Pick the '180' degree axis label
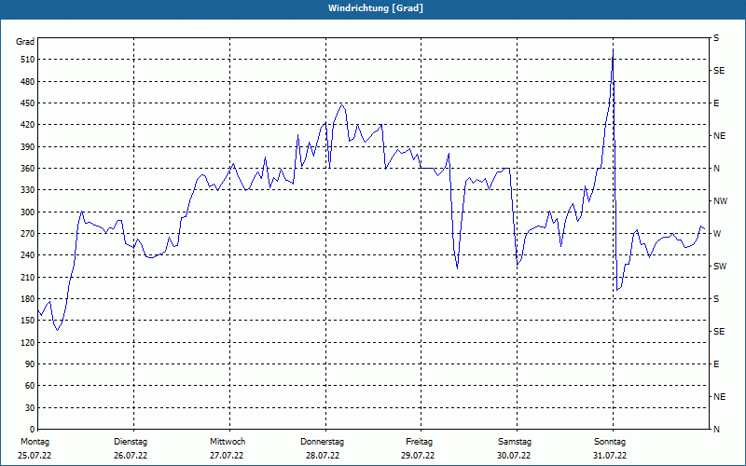 pyautogui.click(x=27, y=299)
